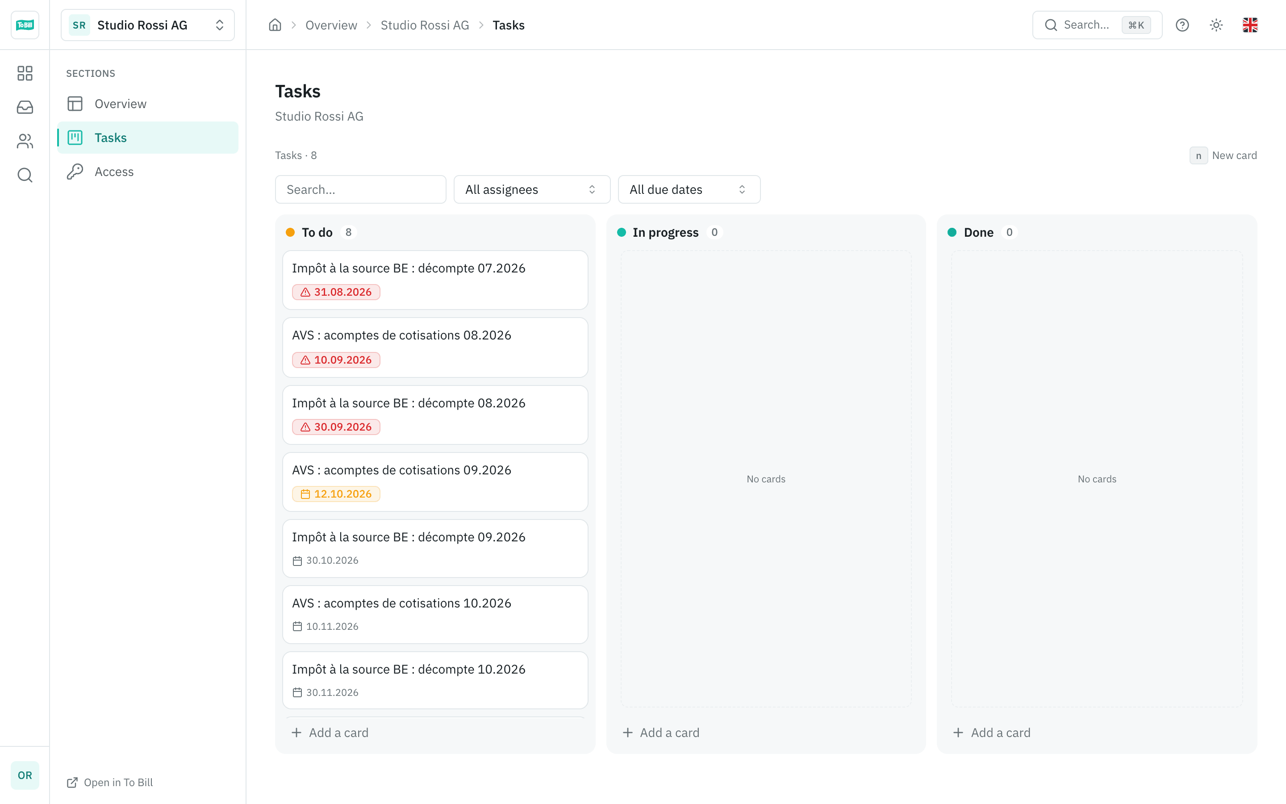Open card Impôt à la source BE décompte 07.2026
1286x804 pixels.
point(435,280)
